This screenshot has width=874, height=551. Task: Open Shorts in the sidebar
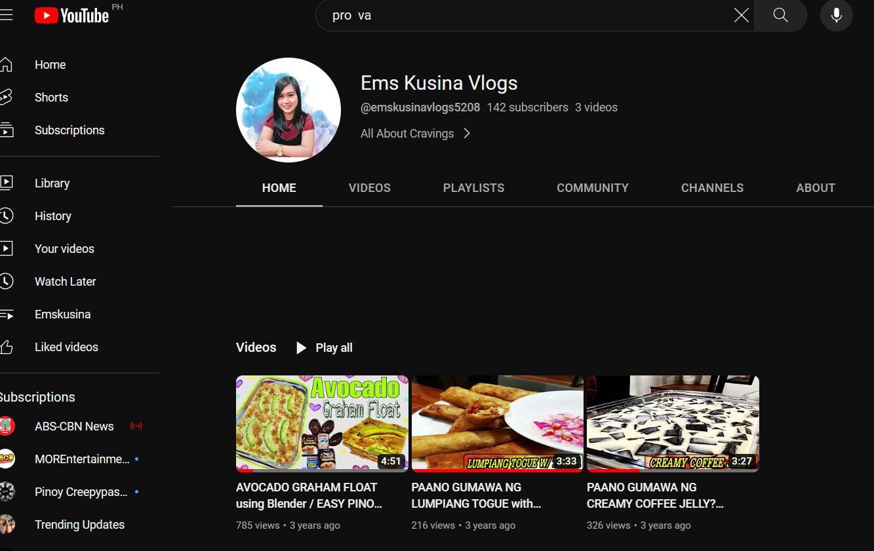[52, 98]
